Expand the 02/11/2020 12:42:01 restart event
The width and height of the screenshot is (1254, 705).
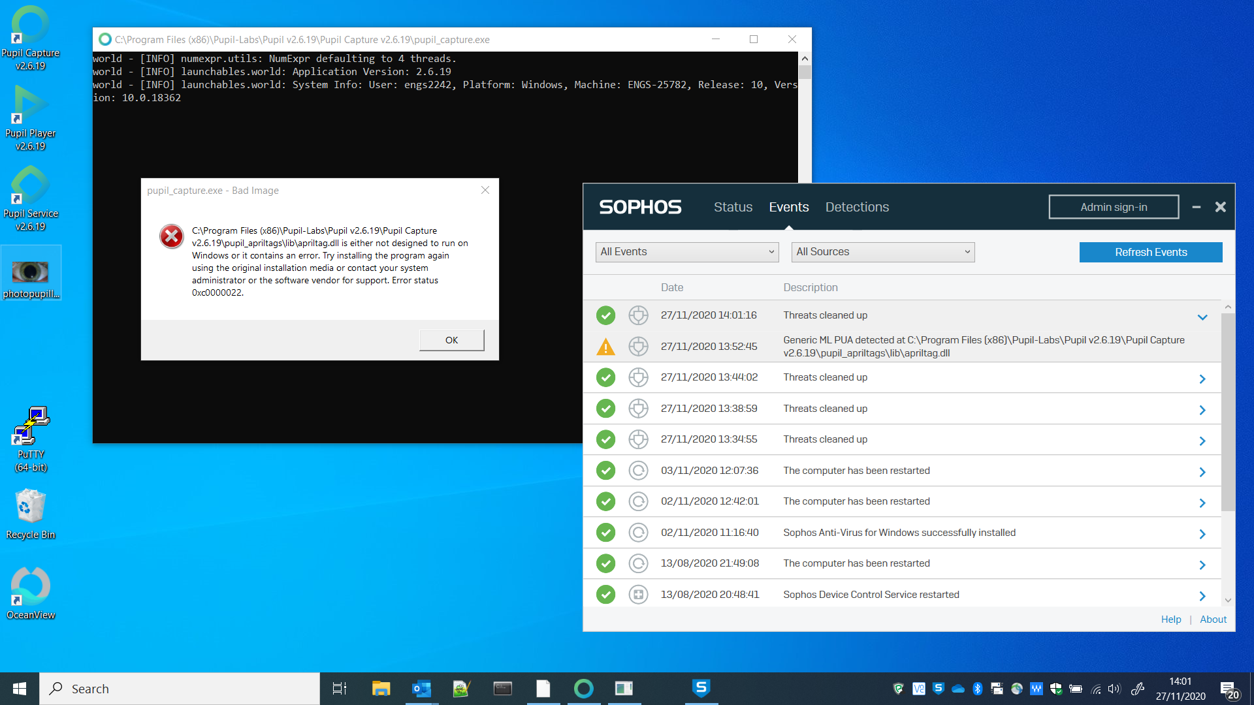tap(1202, 503)
